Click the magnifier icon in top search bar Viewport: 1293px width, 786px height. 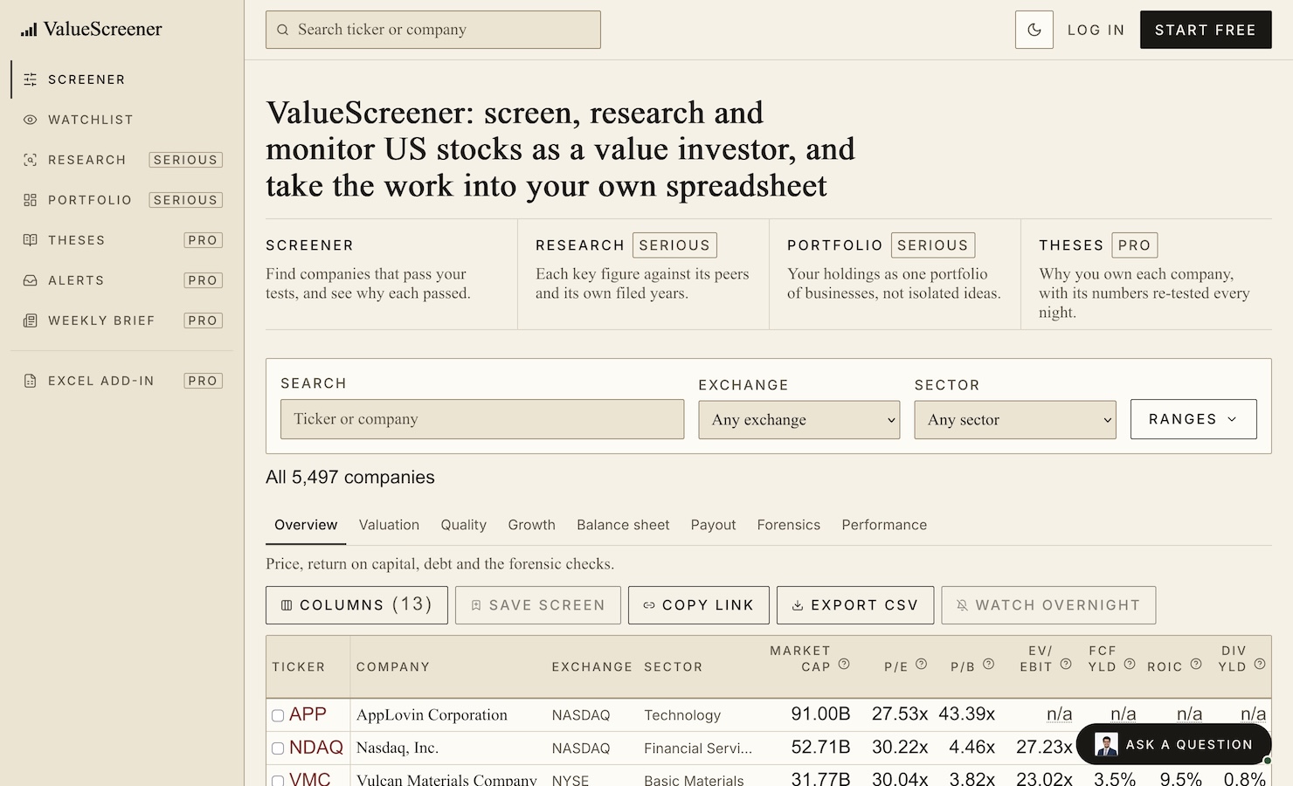282,30
